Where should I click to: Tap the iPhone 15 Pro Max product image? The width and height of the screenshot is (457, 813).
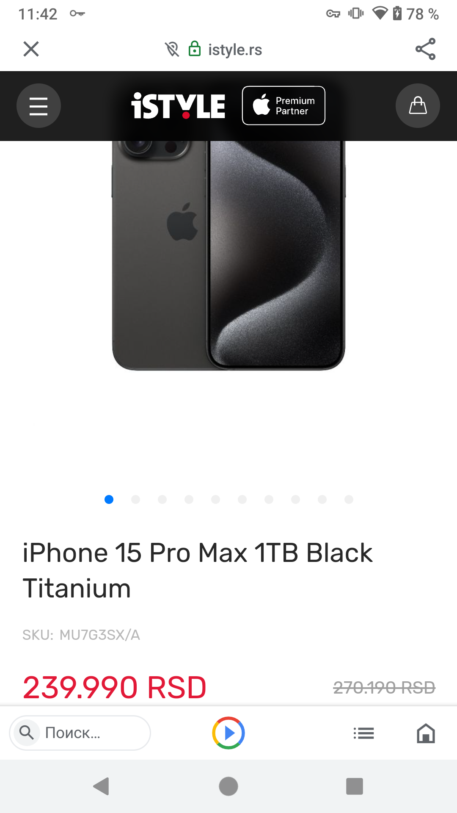[x=228, y=255]
